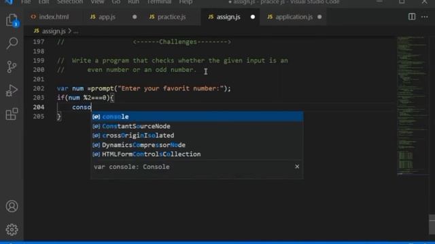
Task: Open the Help menu
Action: [x=186, y=2]
